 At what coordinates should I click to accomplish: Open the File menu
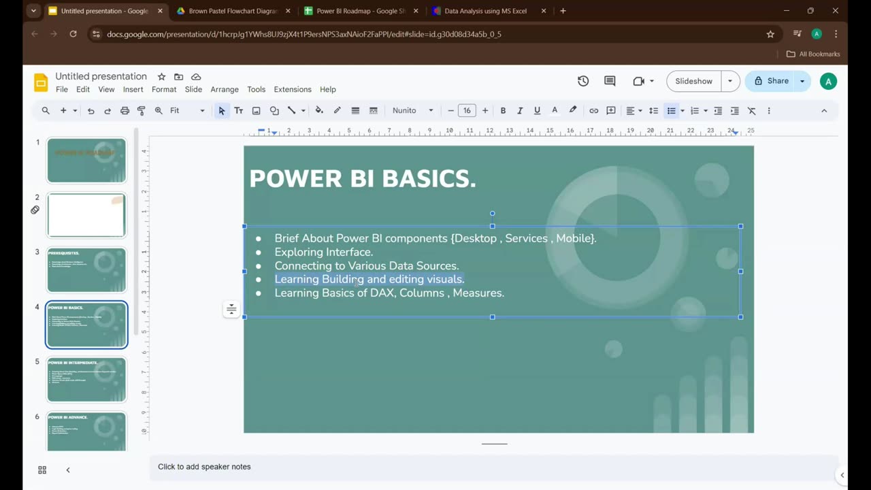pyautogui.click(x=62, y=89)
